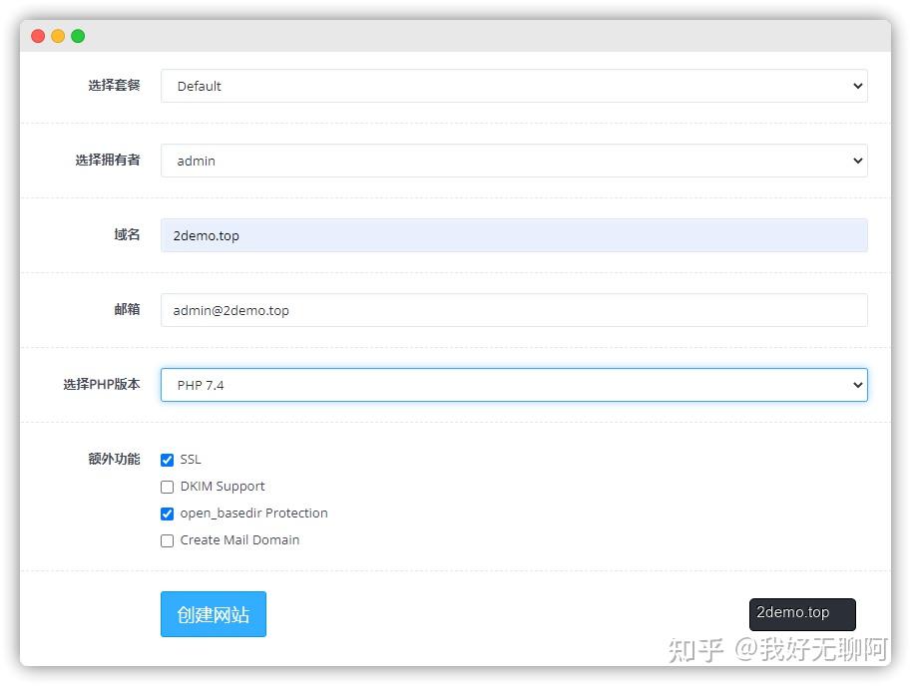Viewport: 911px width, 686px height.
Task: Click the yellow minimize window button
Action: [58, 36]
